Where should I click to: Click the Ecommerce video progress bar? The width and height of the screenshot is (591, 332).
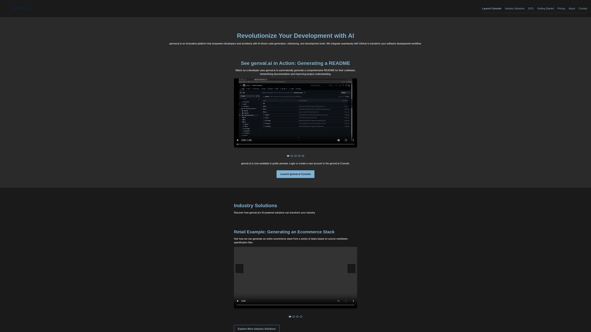click(295, 305)
